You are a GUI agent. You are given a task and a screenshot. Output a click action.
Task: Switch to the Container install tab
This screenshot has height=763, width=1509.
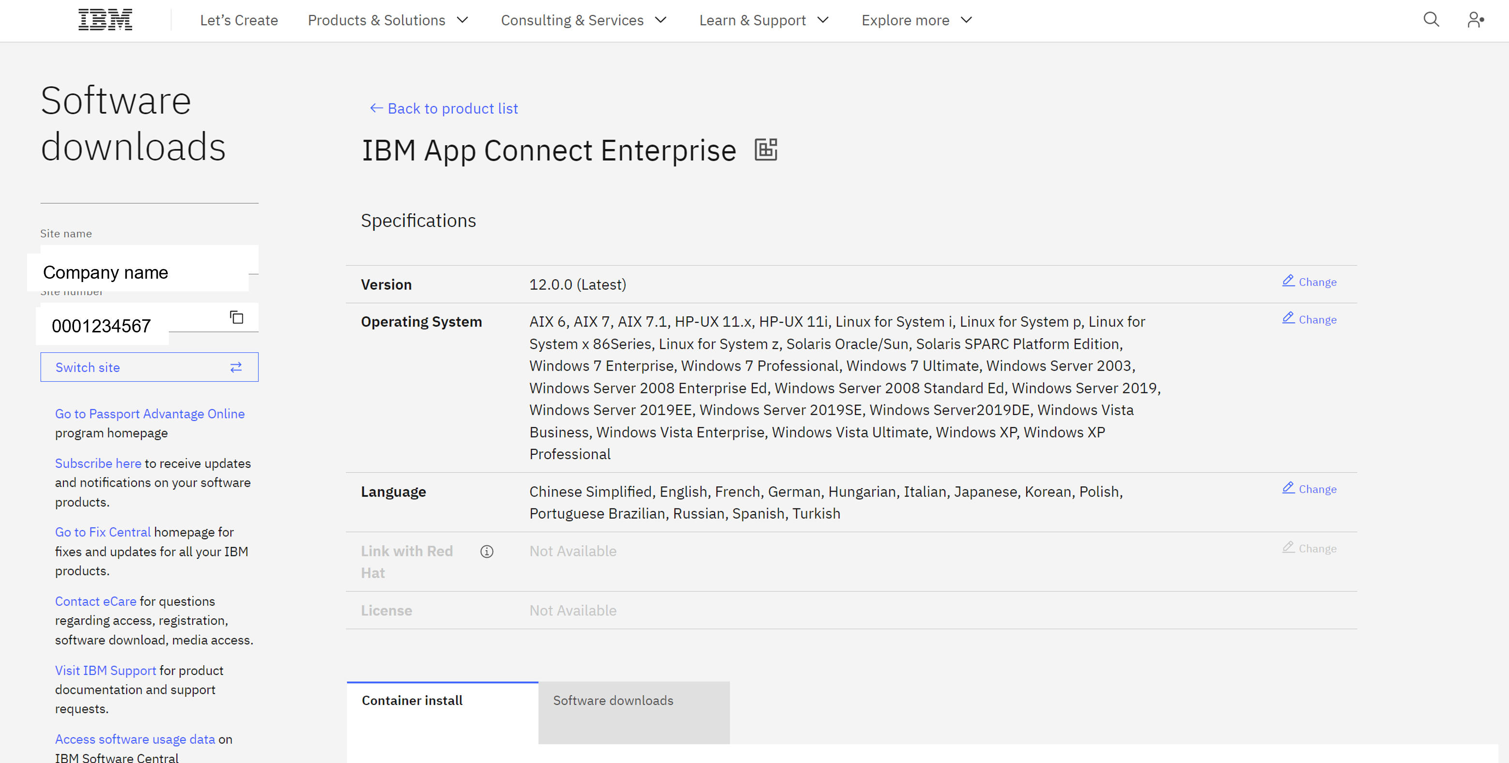click(x=442, y=713)
